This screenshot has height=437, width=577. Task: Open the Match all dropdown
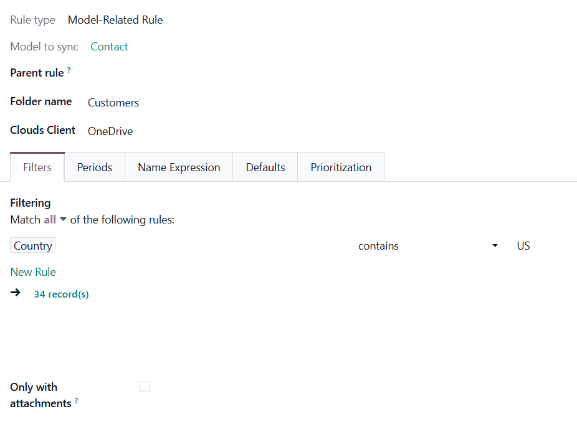tap(55, 220)
